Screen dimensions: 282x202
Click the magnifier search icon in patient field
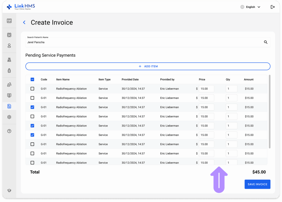click(x=266, y=42)
